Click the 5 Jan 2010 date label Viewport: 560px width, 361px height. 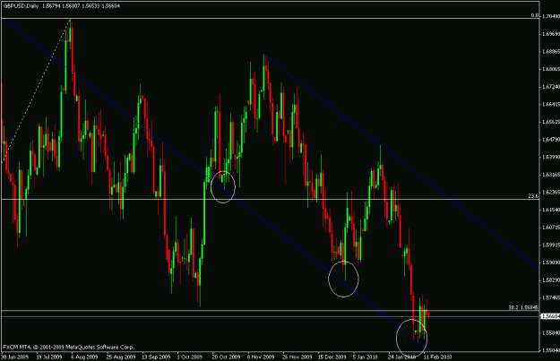click(365, 357)
